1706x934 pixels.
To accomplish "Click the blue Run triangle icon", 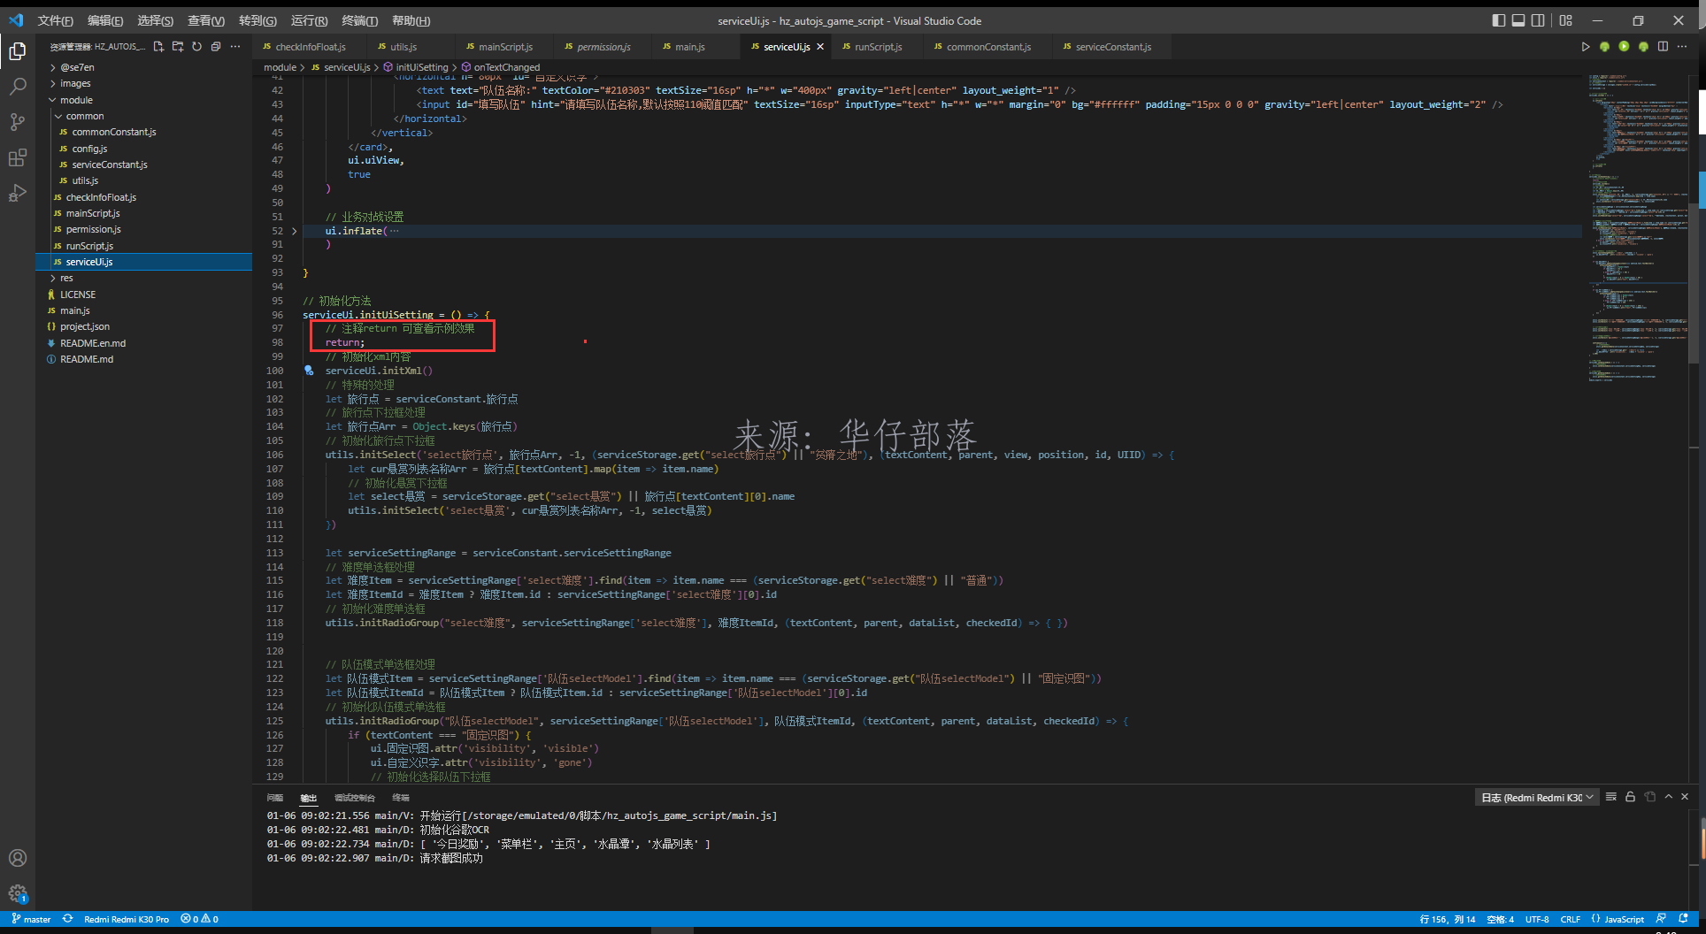I will 1585,46.
